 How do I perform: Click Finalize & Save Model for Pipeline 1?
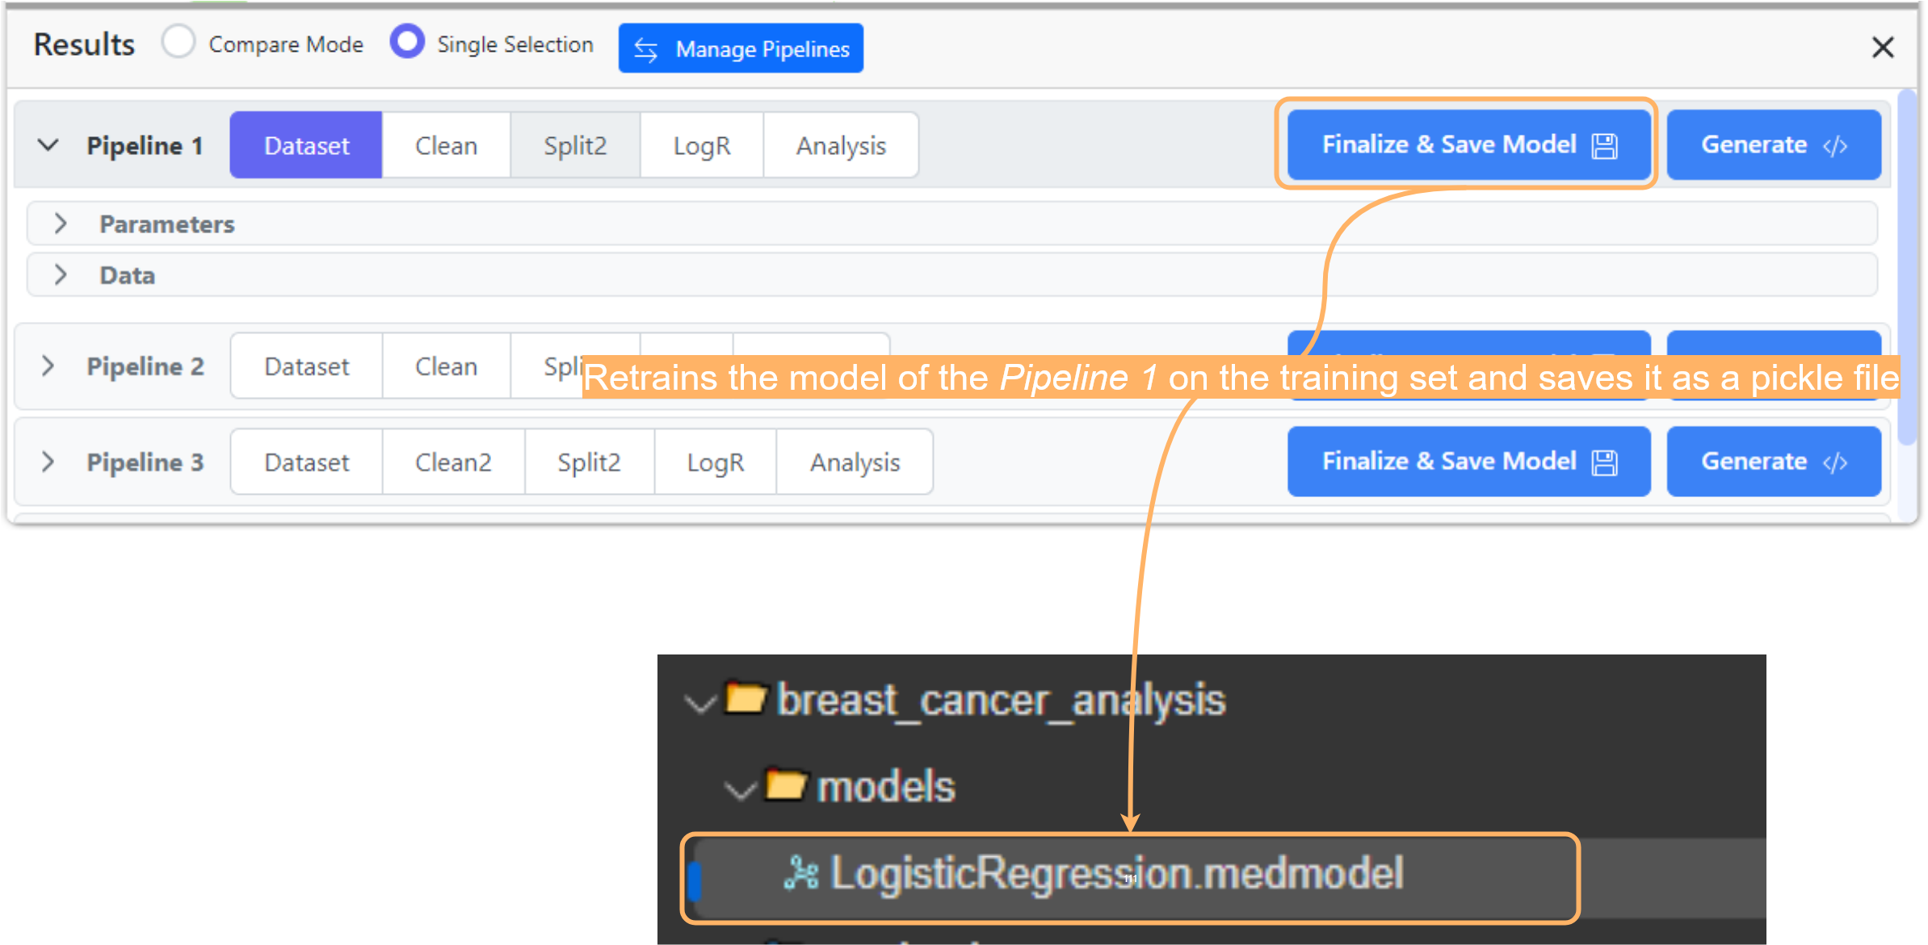[1450, 145]
